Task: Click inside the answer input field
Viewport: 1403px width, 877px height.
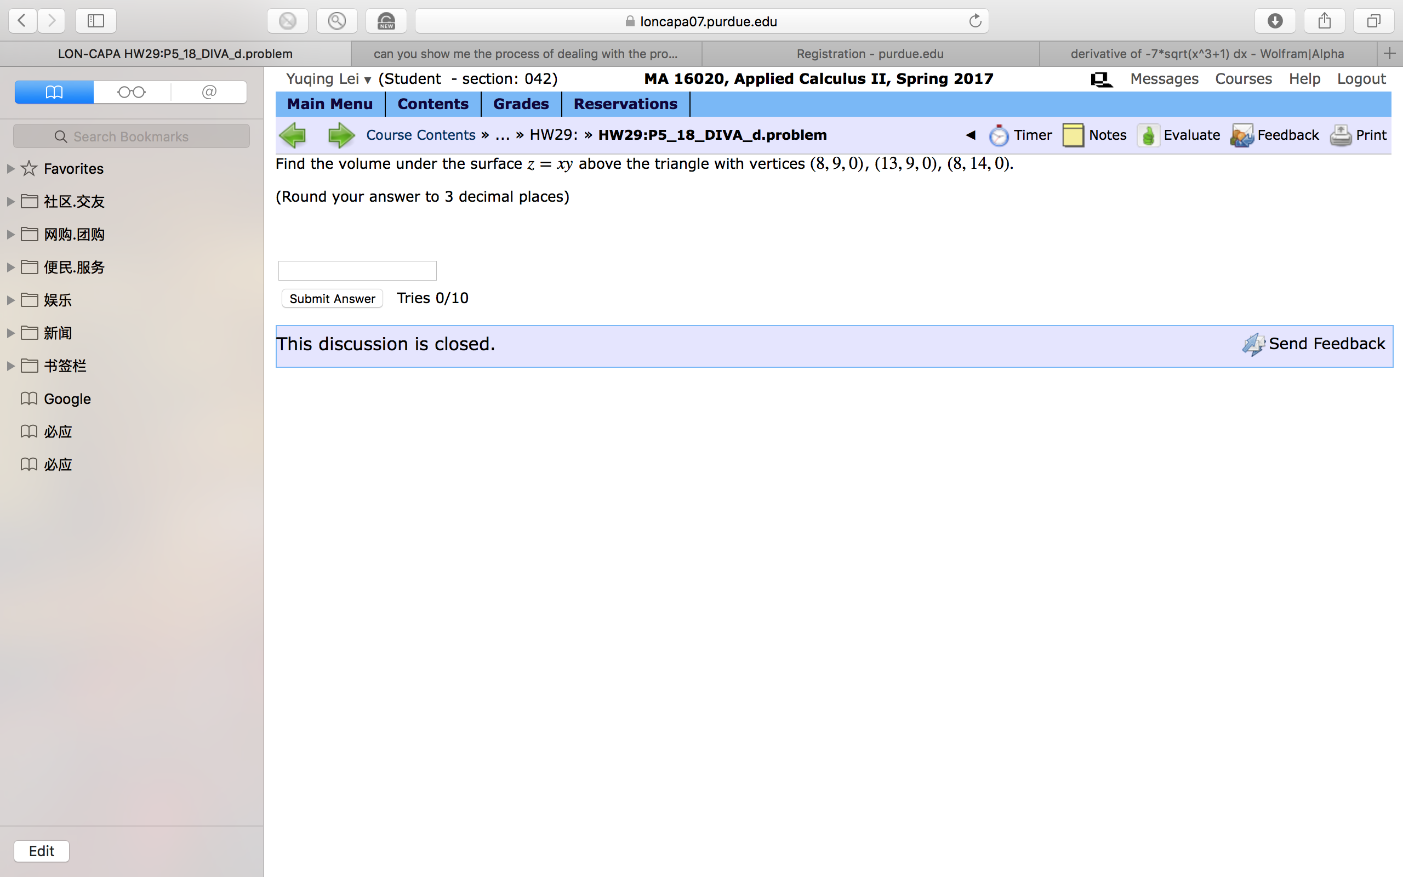Action: 357,270
